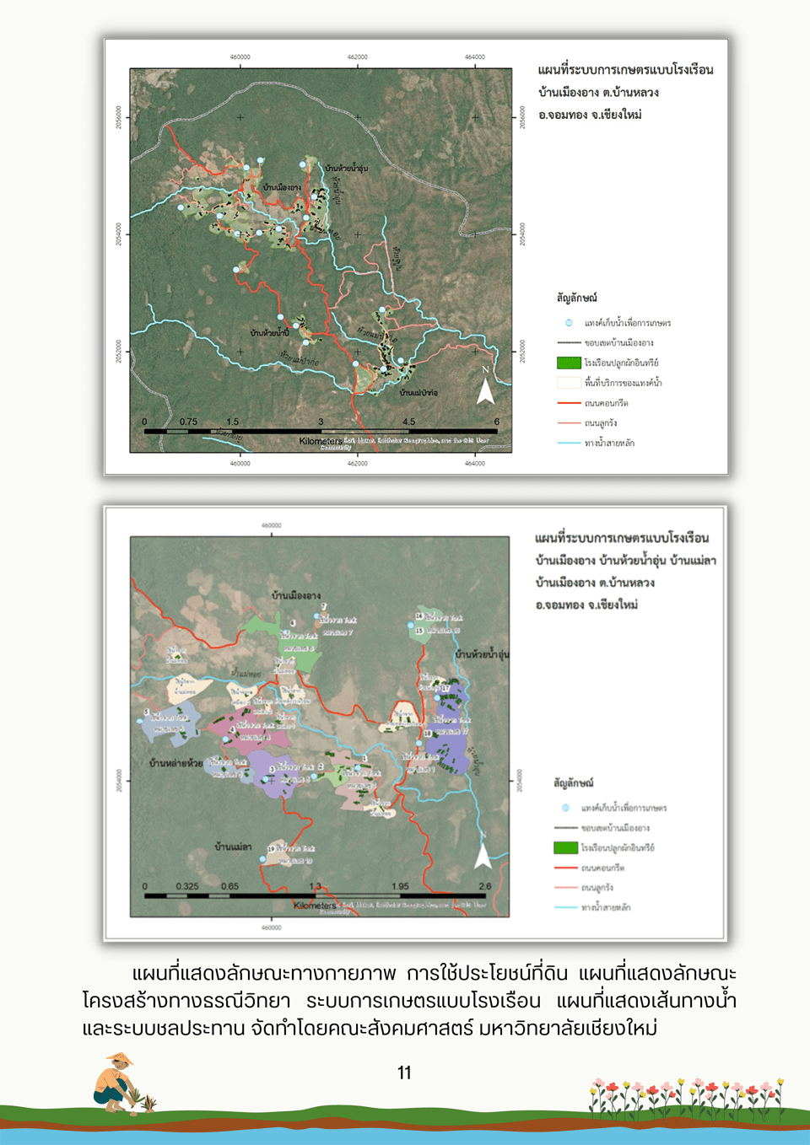810x1145 pixels.
Task: Click the green greenhouse swatch in top legend
Action: click(569, 363)
